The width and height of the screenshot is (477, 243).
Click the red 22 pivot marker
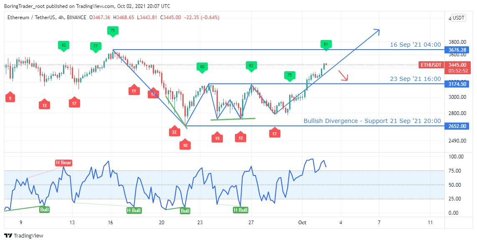[174, 131]
